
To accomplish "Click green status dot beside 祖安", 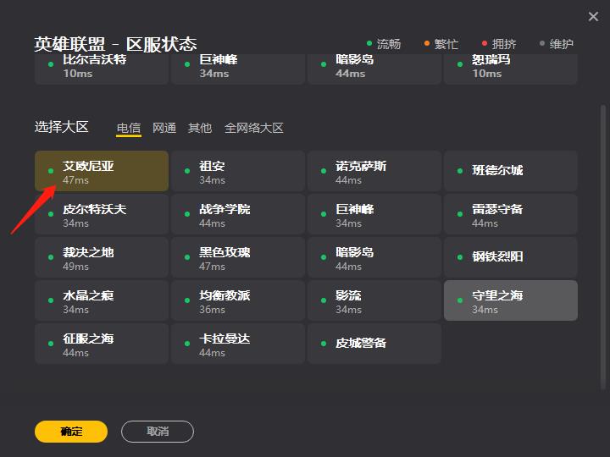I will point(187,171).
